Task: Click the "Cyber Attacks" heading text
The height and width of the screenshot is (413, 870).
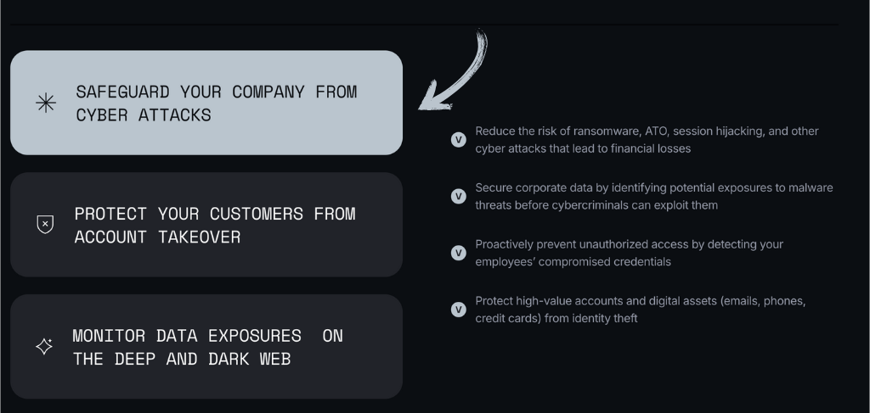Action: pos(143,115)
